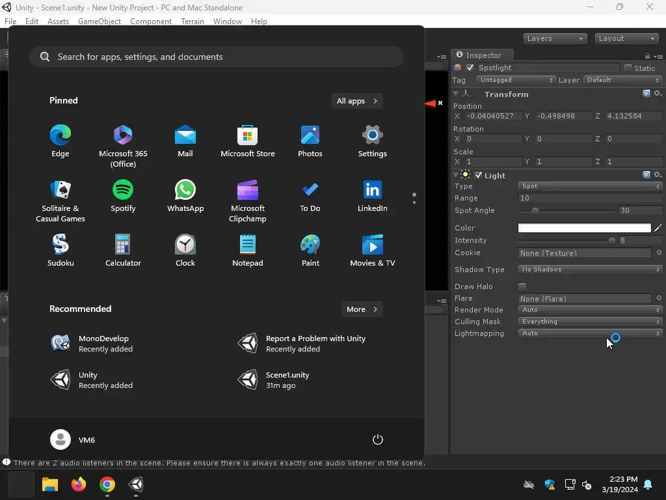Collapse the Light component foldout

point(456,174)
